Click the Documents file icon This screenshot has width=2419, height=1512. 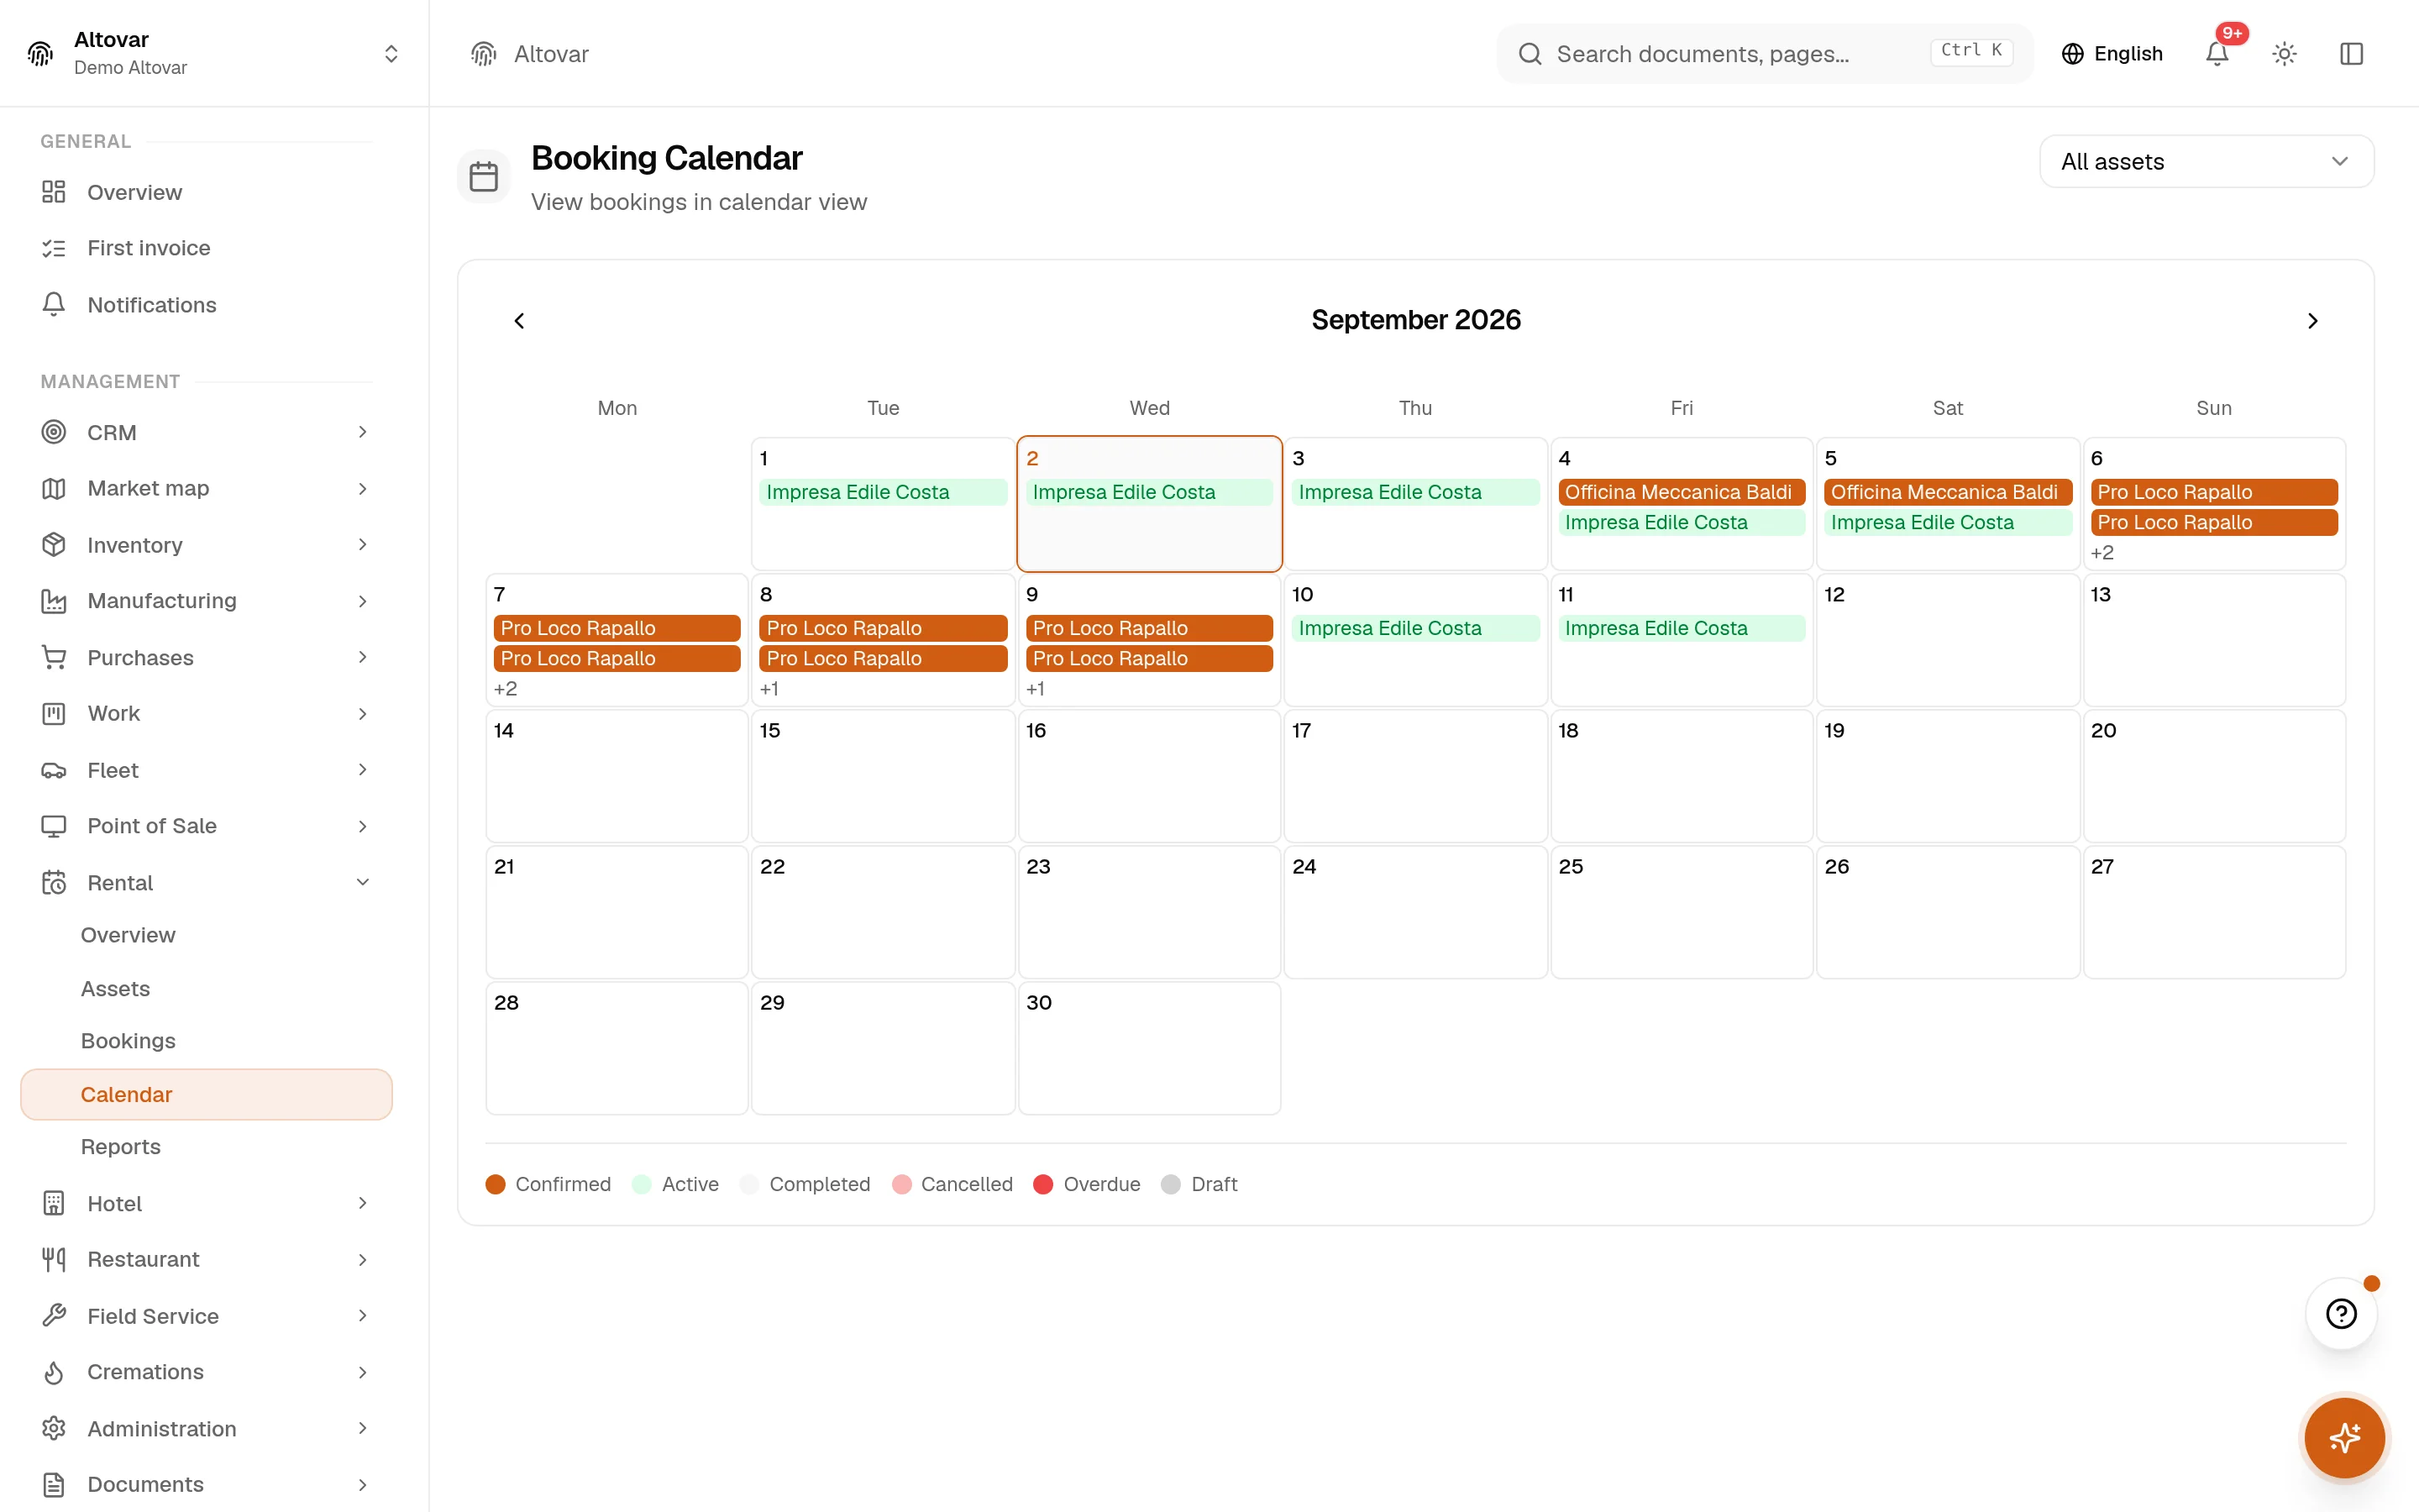point(54,1484)
